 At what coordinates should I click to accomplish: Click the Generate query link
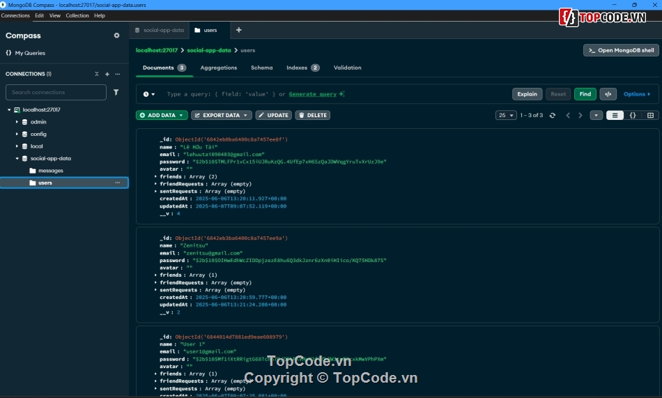[x=312, y=94]
